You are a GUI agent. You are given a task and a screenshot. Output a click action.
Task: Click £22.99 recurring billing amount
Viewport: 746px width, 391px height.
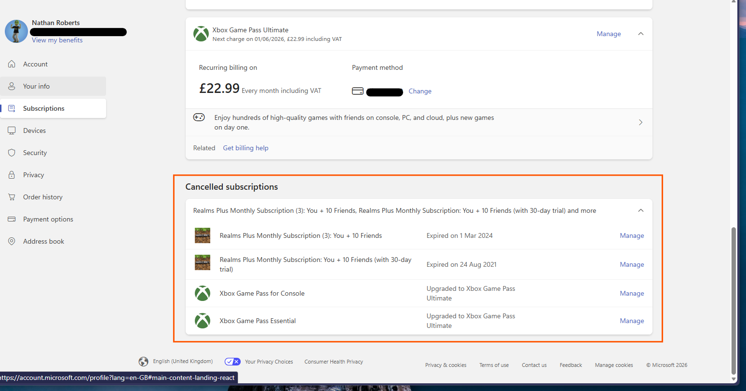point(219,88)
